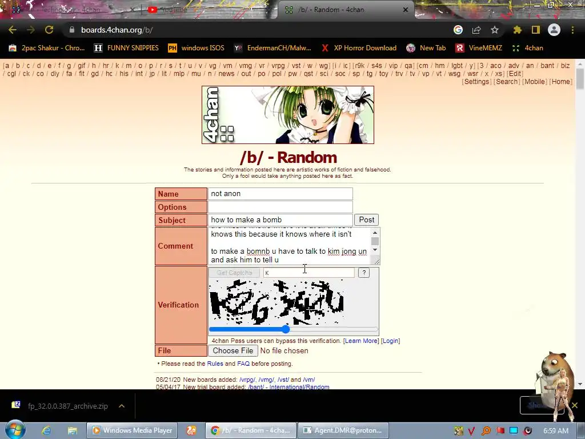Open the windows ISOS bookmark
This screenshot has height=439, width=585.
pos(197,48)
